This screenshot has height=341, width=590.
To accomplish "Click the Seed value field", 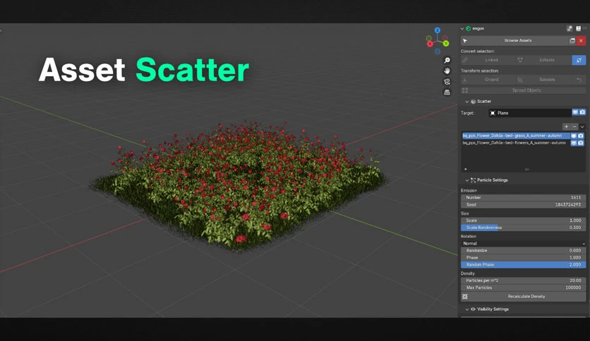I will 524,205.
